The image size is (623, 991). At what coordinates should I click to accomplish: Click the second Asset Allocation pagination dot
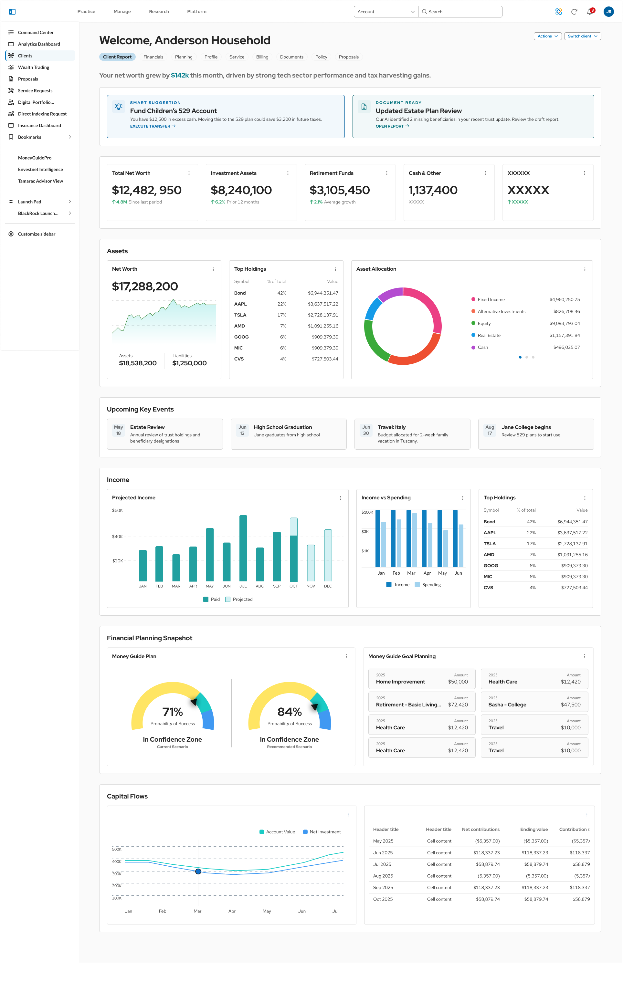point(526,357)
